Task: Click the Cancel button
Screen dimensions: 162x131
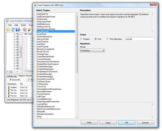Action: click(145, 123)
